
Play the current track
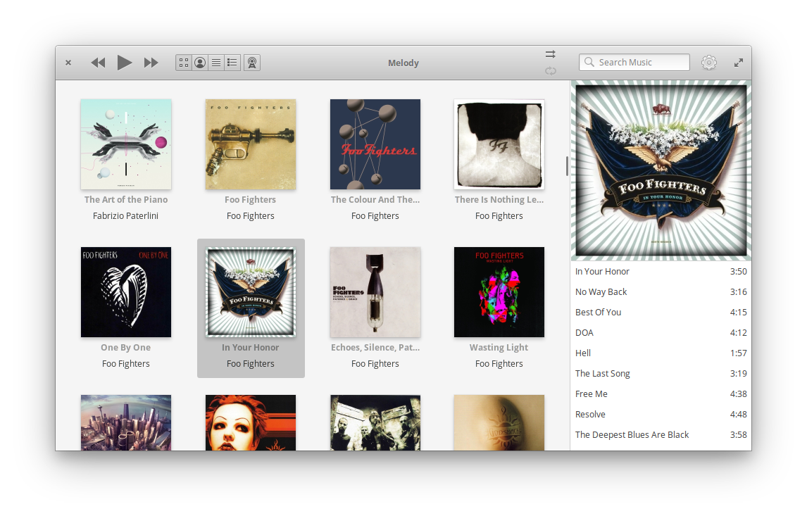tap(124, 63)
